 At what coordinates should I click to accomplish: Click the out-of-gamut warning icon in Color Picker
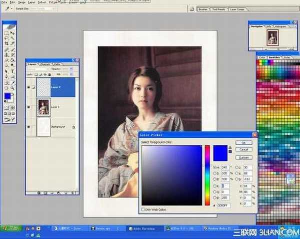pos(230,148)
